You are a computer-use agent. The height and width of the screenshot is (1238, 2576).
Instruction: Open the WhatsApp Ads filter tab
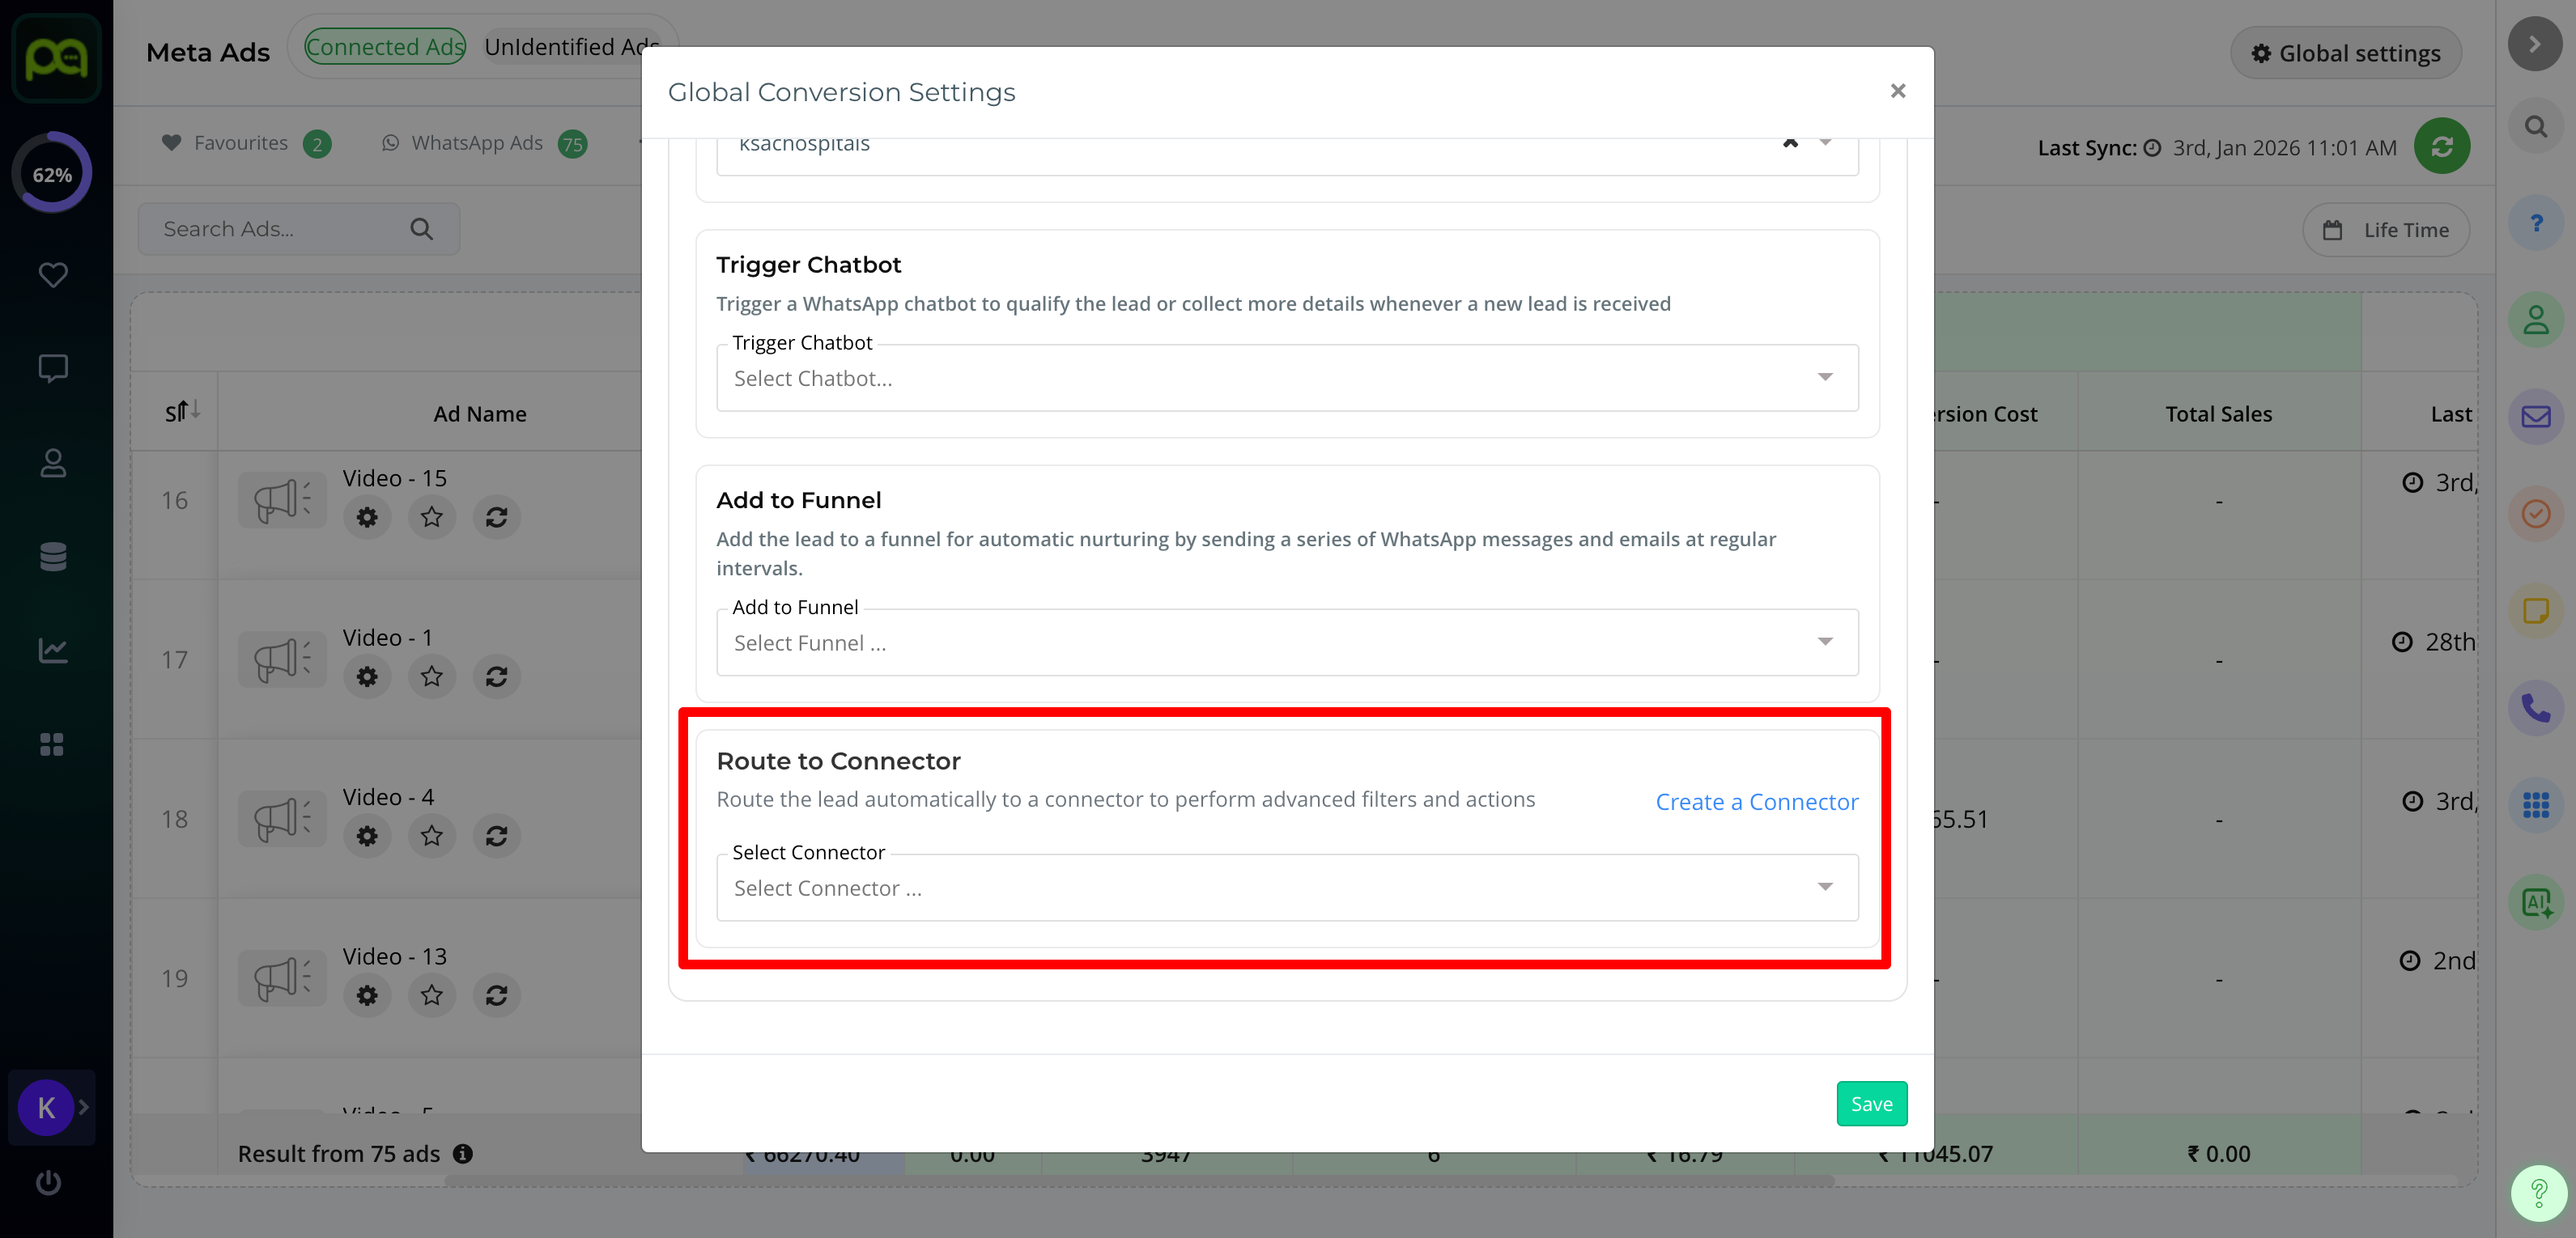(476, 143)
